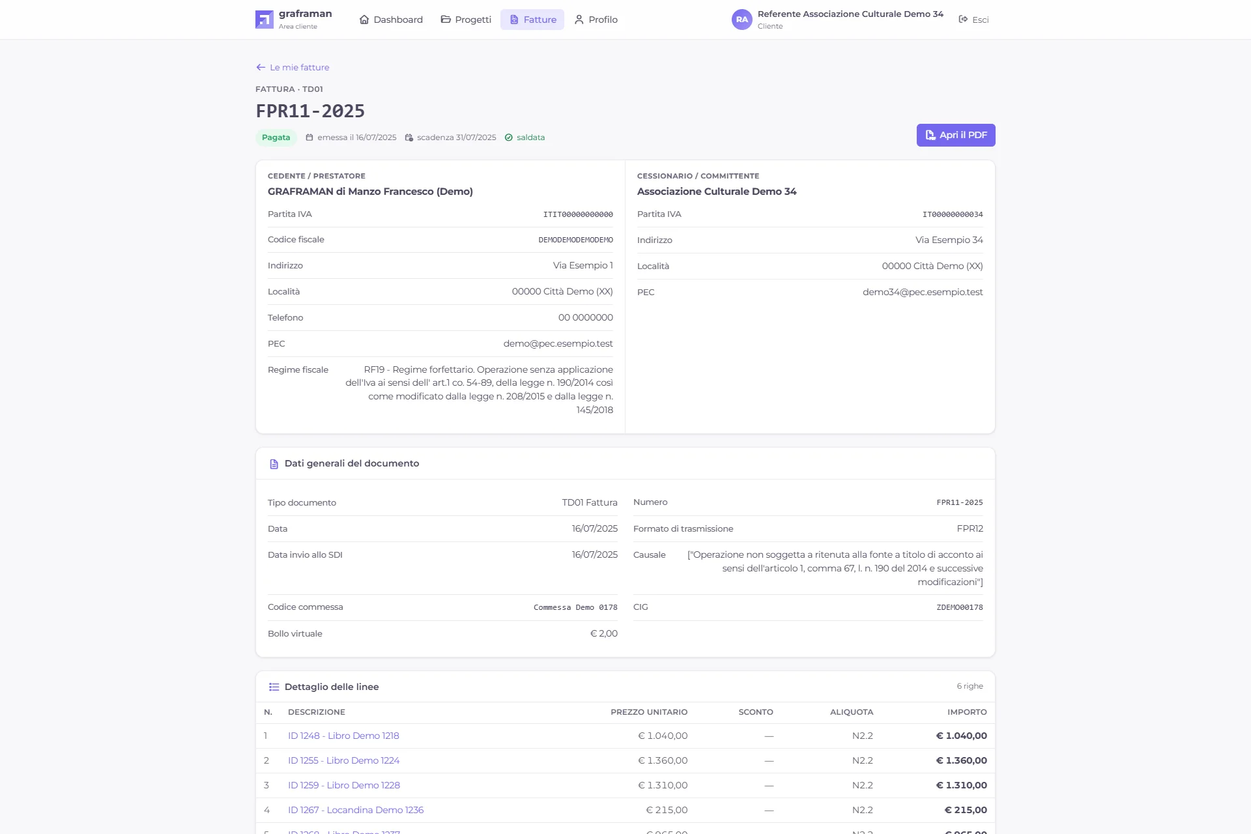Click the RA user avatar
The width and height of the screenshot is (1251, 834).
tap(741, 20)
